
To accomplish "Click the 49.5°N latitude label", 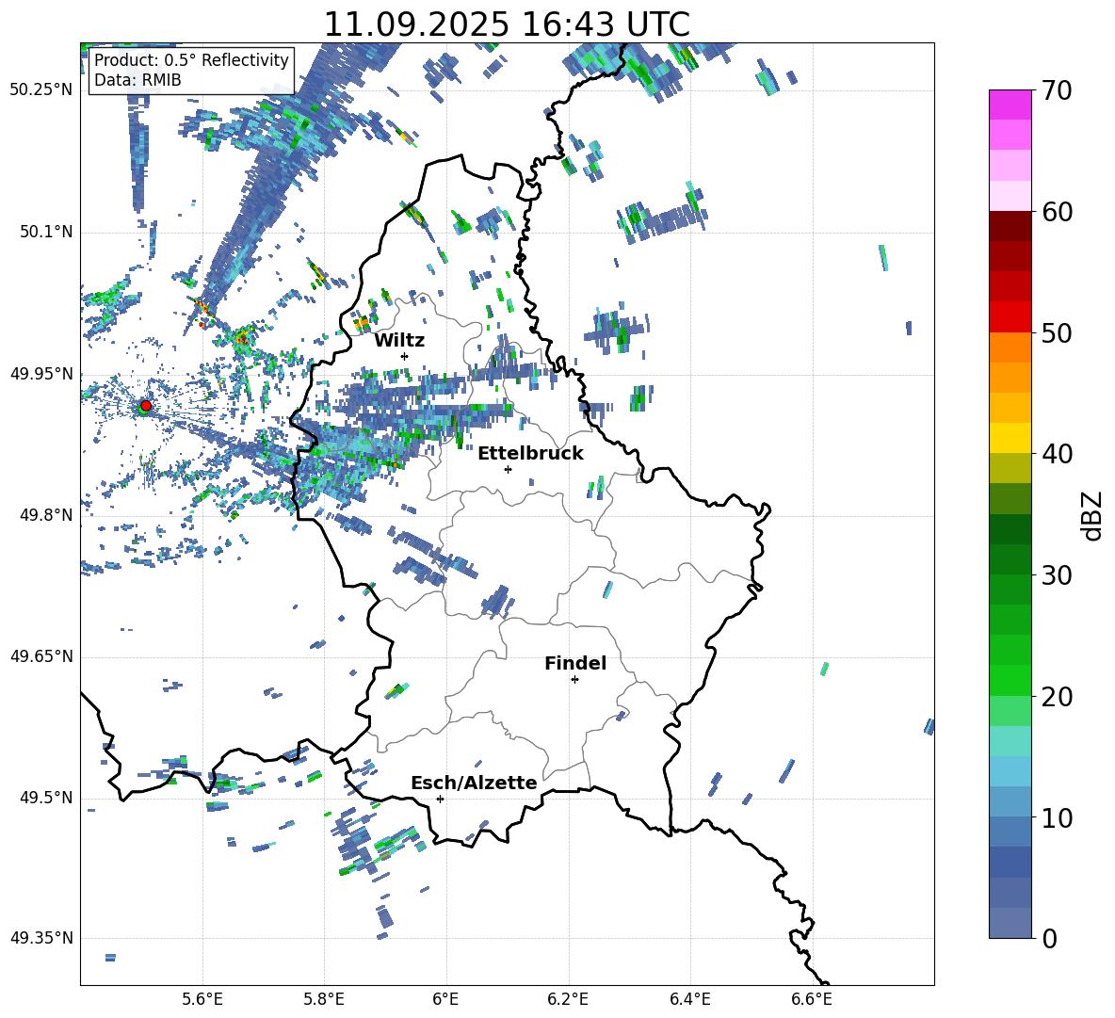I will (45, 798).
